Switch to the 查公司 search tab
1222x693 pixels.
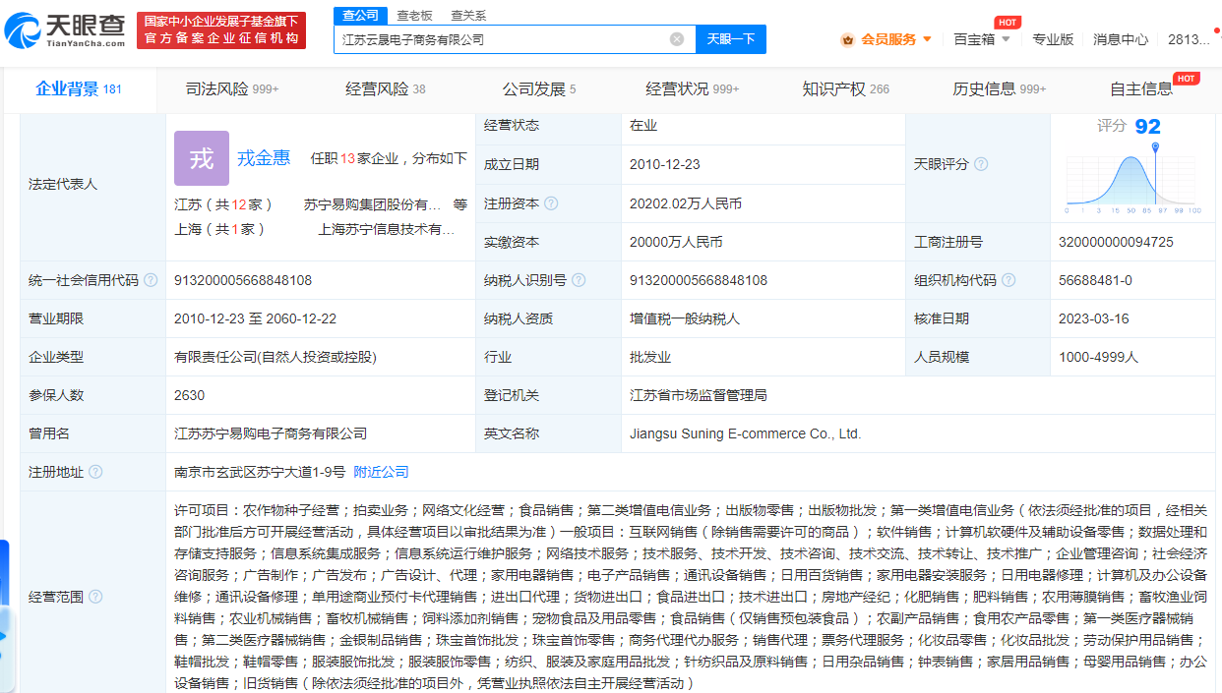(x=358, y=15)
